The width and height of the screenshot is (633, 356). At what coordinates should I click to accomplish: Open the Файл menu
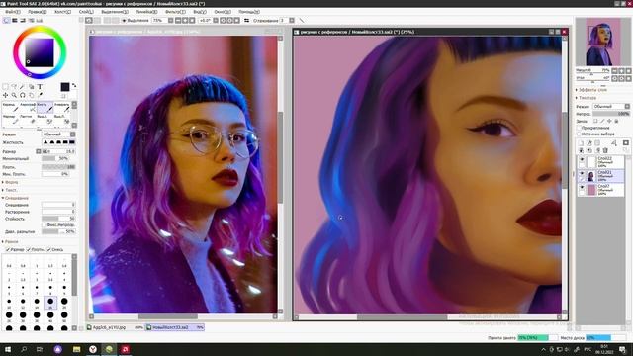tap(13, 12)
